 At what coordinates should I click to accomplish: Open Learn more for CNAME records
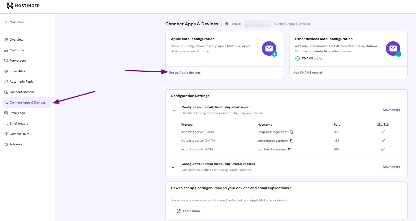pyautogui.click(x=391, y=166)
